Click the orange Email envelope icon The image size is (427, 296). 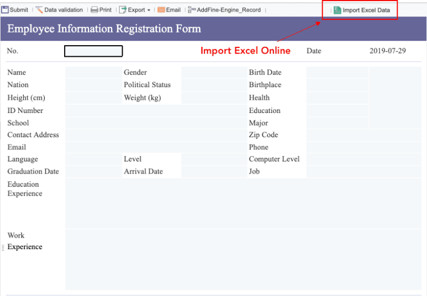click(x=161, y=10)
